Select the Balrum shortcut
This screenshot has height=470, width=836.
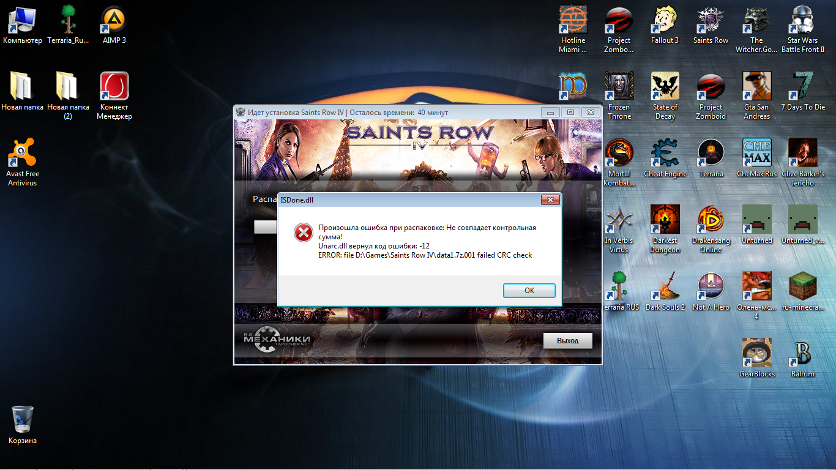click(x=802, y=359)
